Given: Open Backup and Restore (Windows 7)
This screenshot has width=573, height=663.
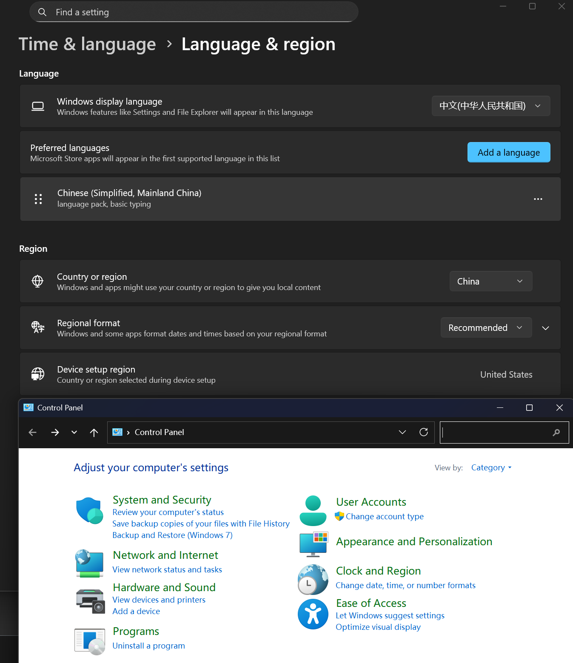Looking at the screenshot, I should (172, 535).
